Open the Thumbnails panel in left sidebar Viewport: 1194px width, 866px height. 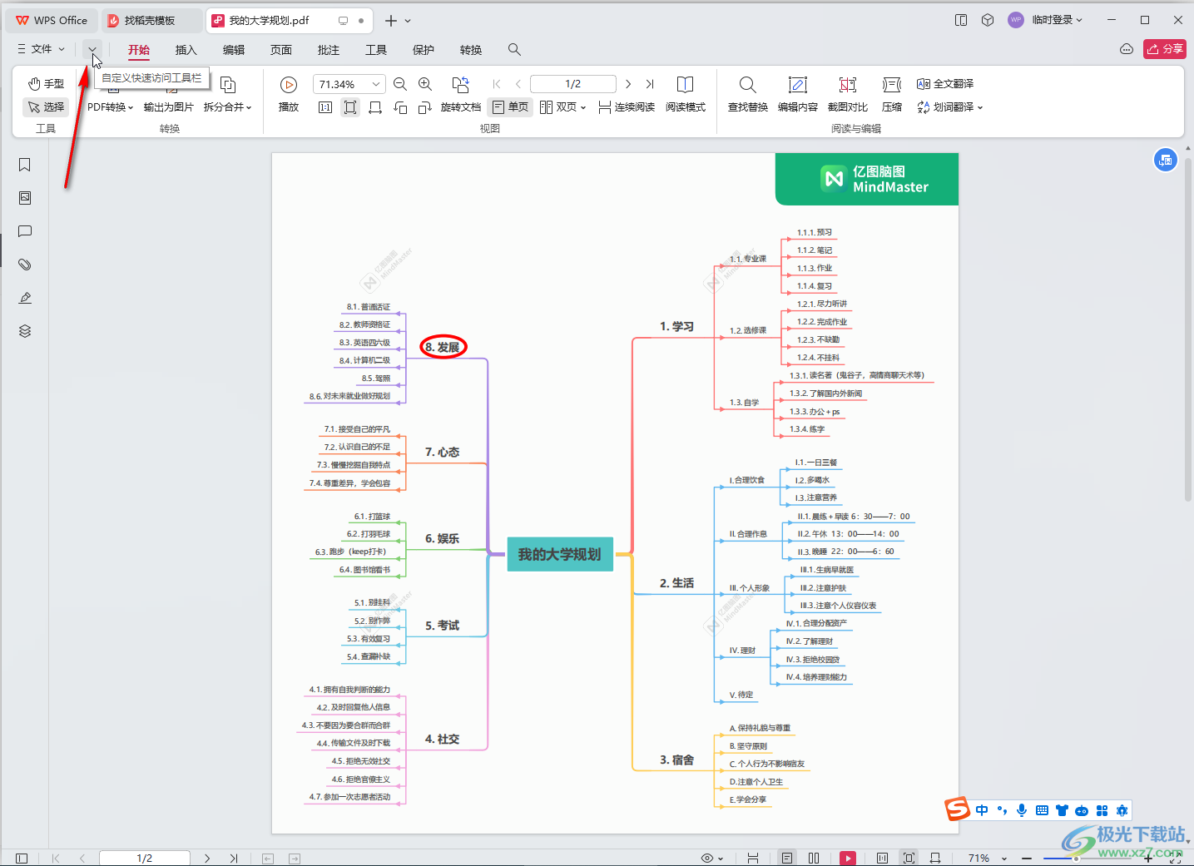pyautogui.click(x=25, y=198)
